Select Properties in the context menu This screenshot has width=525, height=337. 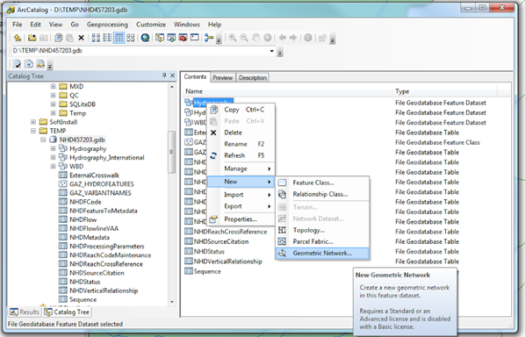[x=241, y=219]
